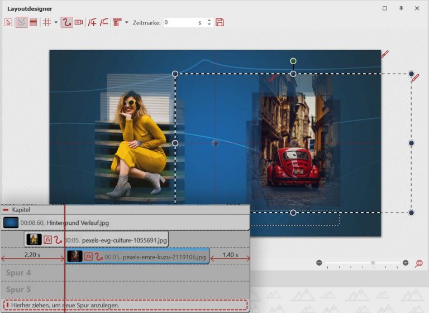Image resolution: width=429 pixels, height=313 pixels.
Task: Click the top-left corner handle of selection
Action: (x=175, y=74)
